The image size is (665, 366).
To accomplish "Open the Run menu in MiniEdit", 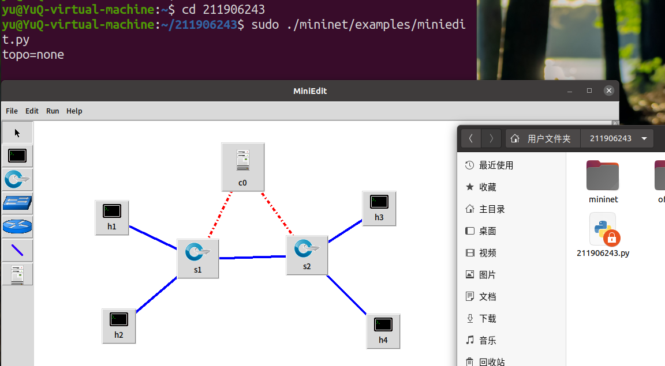I will click(53, 111).
